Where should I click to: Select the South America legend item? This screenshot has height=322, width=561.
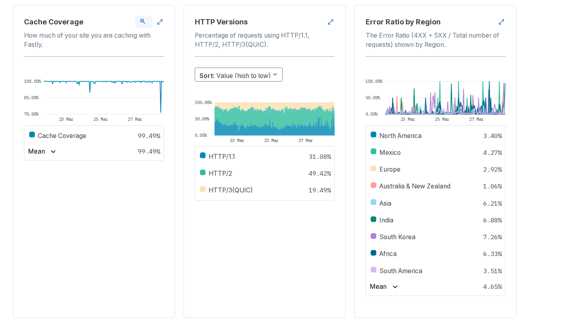pyautogui.click(x=401, y=271)
